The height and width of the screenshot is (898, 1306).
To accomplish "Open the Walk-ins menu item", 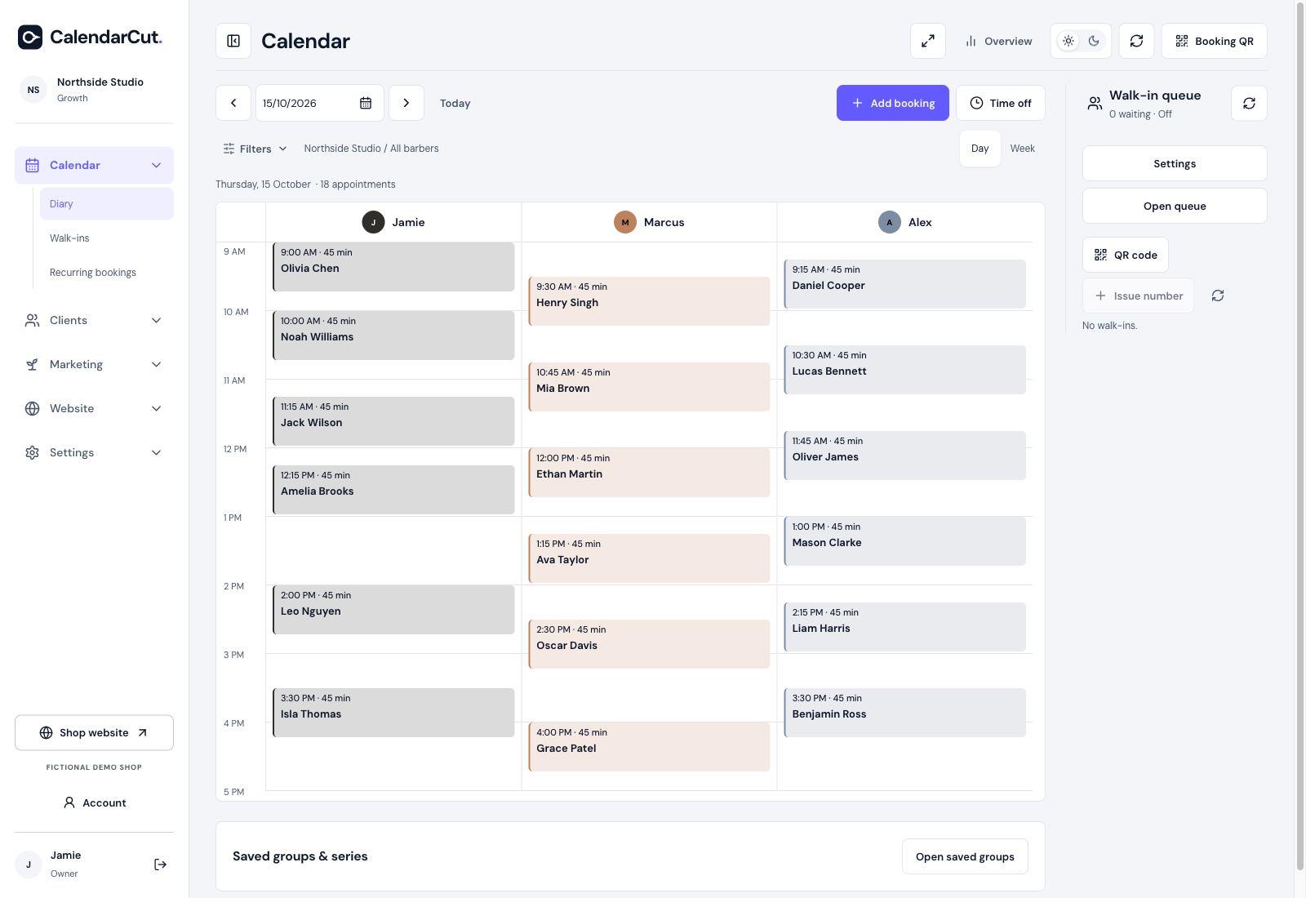I will pos(107,238).
